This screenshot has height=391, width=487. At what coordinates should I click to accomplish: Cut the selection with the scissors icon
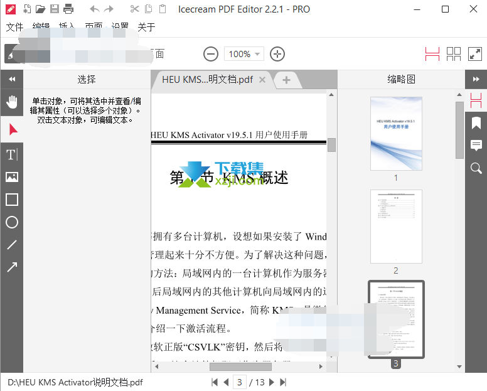134,9
